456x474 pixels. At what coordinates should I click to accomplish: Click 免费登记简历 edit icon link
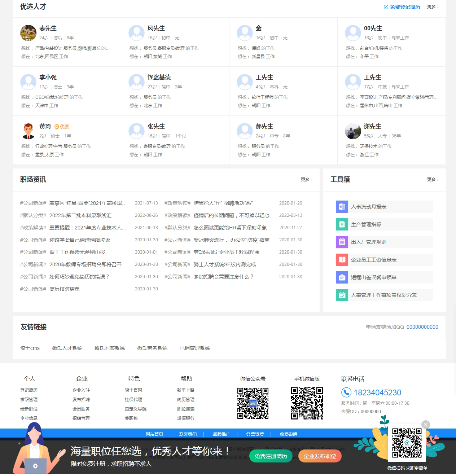[402, 7]
